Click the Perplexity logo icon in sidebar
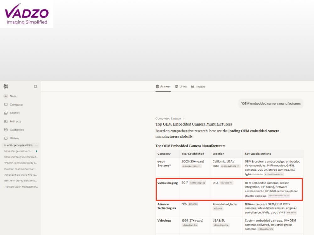The width and height of the screenshot is (314, 235). click(6, 86)
